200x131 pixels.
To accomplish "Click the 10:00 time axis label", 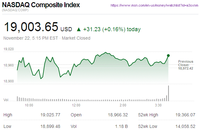I will 29,105.
